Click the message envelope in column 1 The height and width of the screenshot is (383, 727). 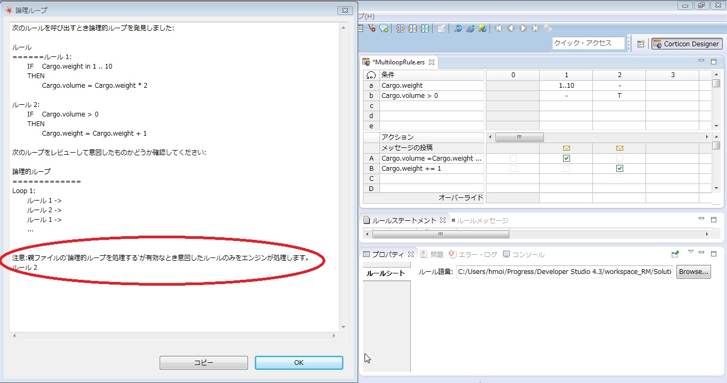click(566, 148)
